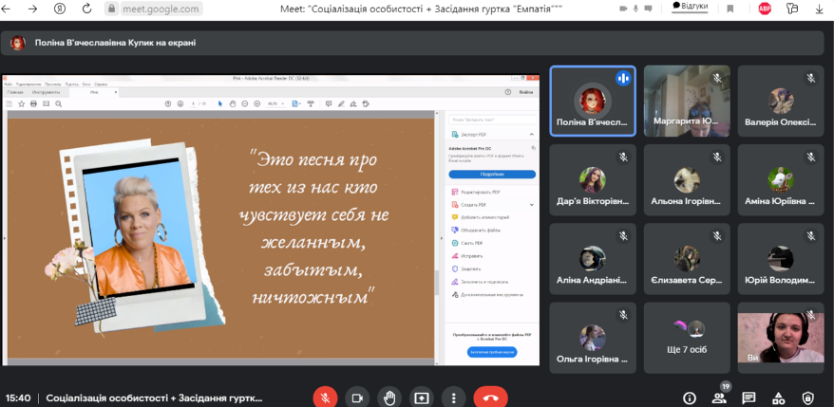The width and height of the screenshot is (834, 407).
Task: Click the Відгуки button in browser bar
Action: coord(691,7)
